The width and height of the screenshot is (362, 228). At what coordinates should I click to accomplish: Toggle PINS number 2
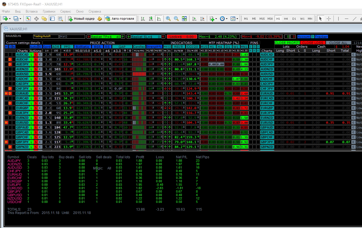[x=254, y=47]
